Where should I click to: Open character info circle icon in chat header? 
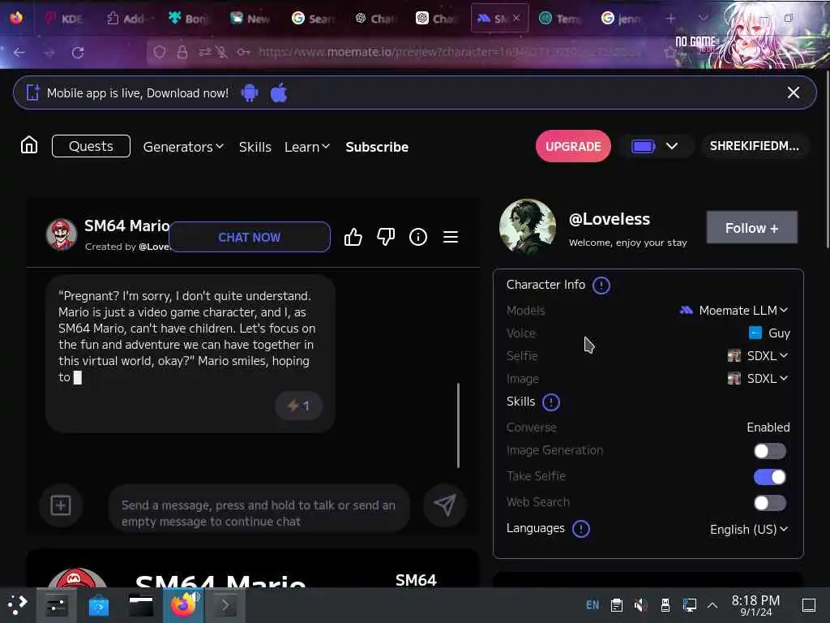(x=418, y=237)
